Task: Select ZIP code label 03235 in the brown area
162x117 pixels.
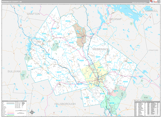Action: point(79,38)
